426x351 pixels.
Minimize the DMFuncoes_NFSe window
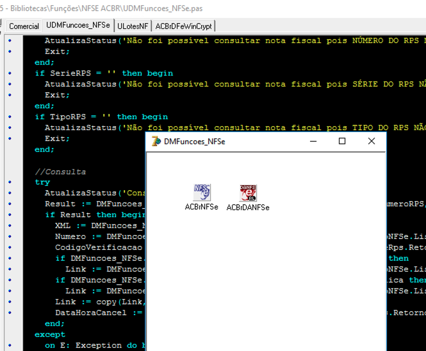point(313,142)
